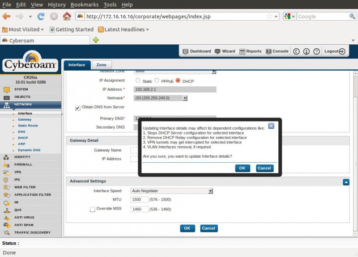Confirm the dialog with OK
This screenshot has width=358, height=257.
(x=243, y=169)
